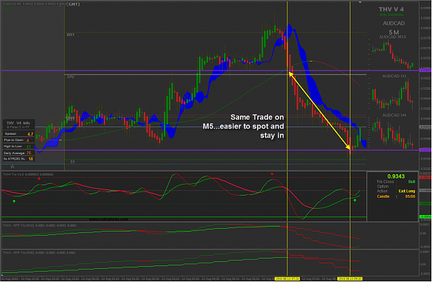Click lower purple price tag on axis

[425, 150]
